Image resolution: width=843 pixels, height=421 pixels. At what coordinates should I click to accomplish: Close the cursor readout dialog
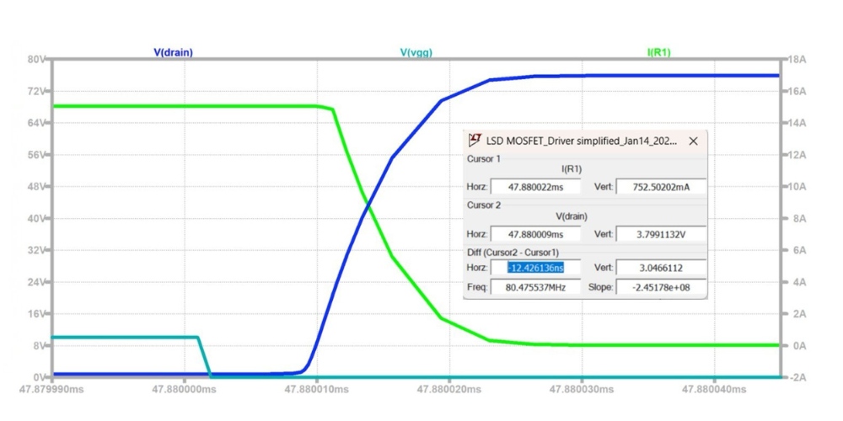click(693, 141)
